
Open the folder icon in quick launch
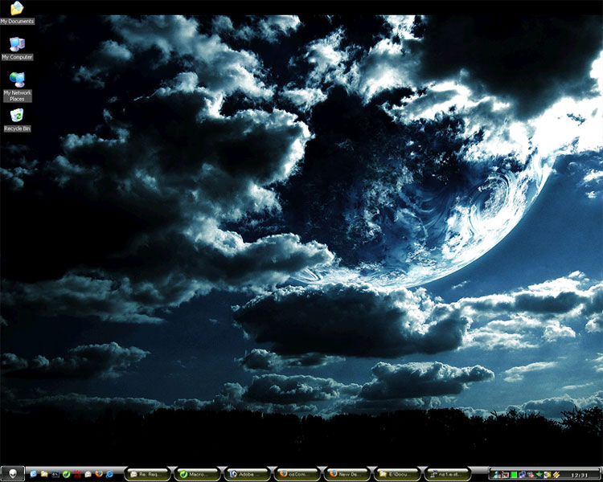coord(44,474)
